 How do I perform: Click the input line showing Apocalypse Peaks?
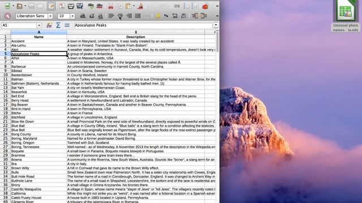click(143, 25)
